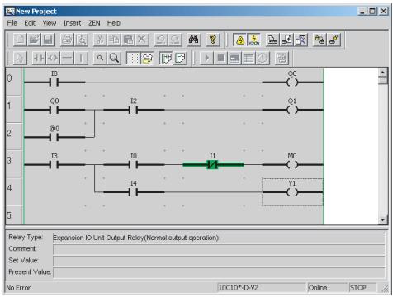The width and height of the screenshot is (393, 297).
Task: Select the I3 contact on rung 3
Action: coord(54,164)
